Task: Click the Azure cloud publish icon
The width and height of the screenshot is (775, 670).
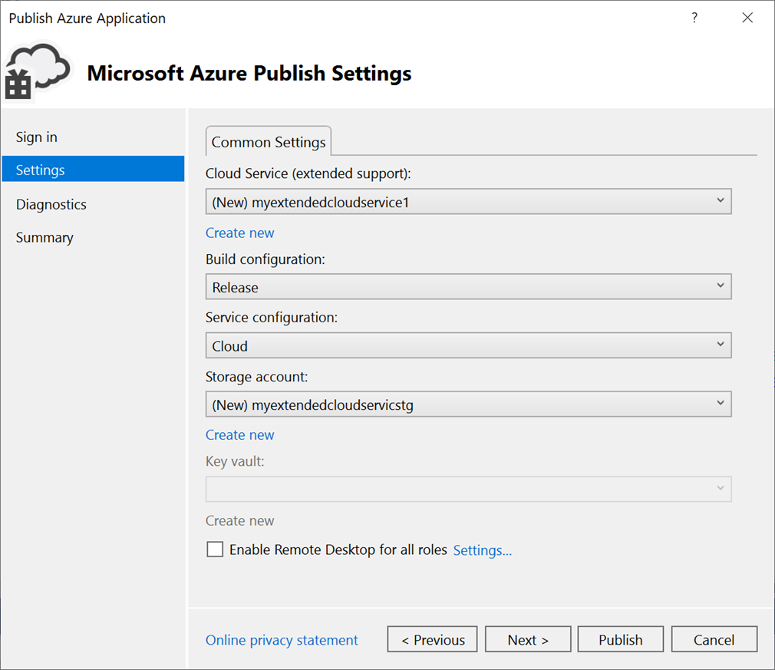Action: 37,71
